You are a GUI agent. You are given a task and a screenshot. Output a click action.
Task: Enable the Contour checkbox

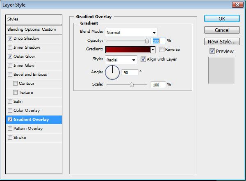[x=15, y=84]
